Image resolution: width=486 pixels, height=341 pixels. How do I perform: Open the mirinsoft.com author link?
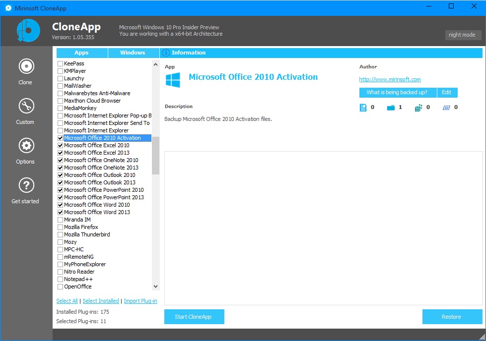[390, 79]
